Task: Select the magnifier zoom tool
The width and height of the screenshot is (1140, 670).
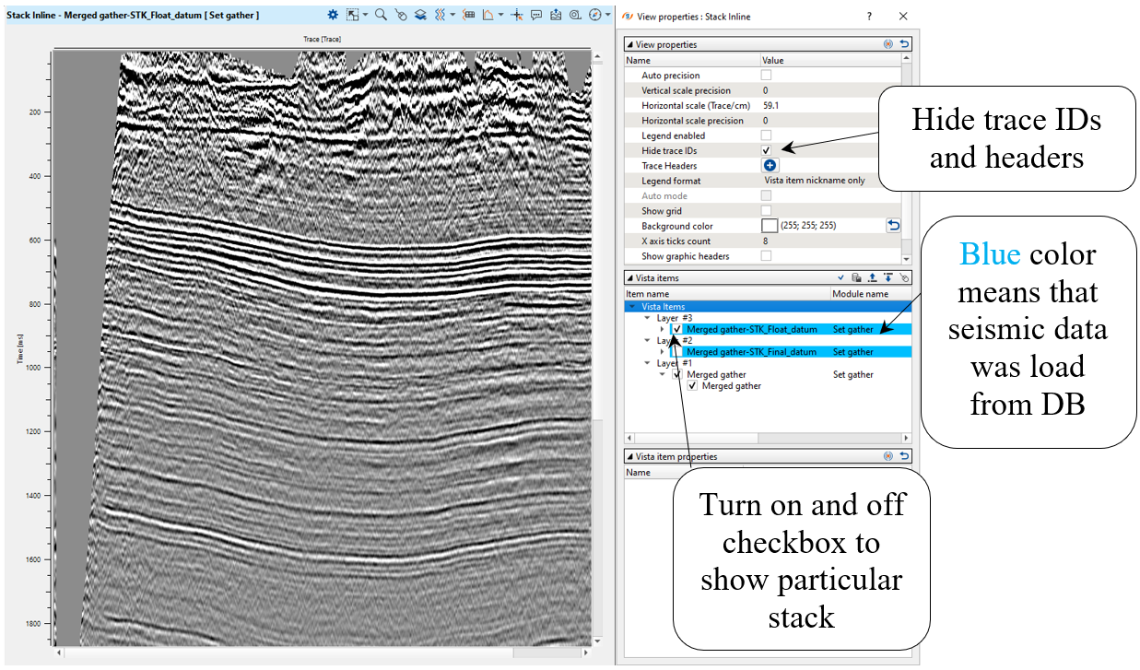Action: (380, 16)
